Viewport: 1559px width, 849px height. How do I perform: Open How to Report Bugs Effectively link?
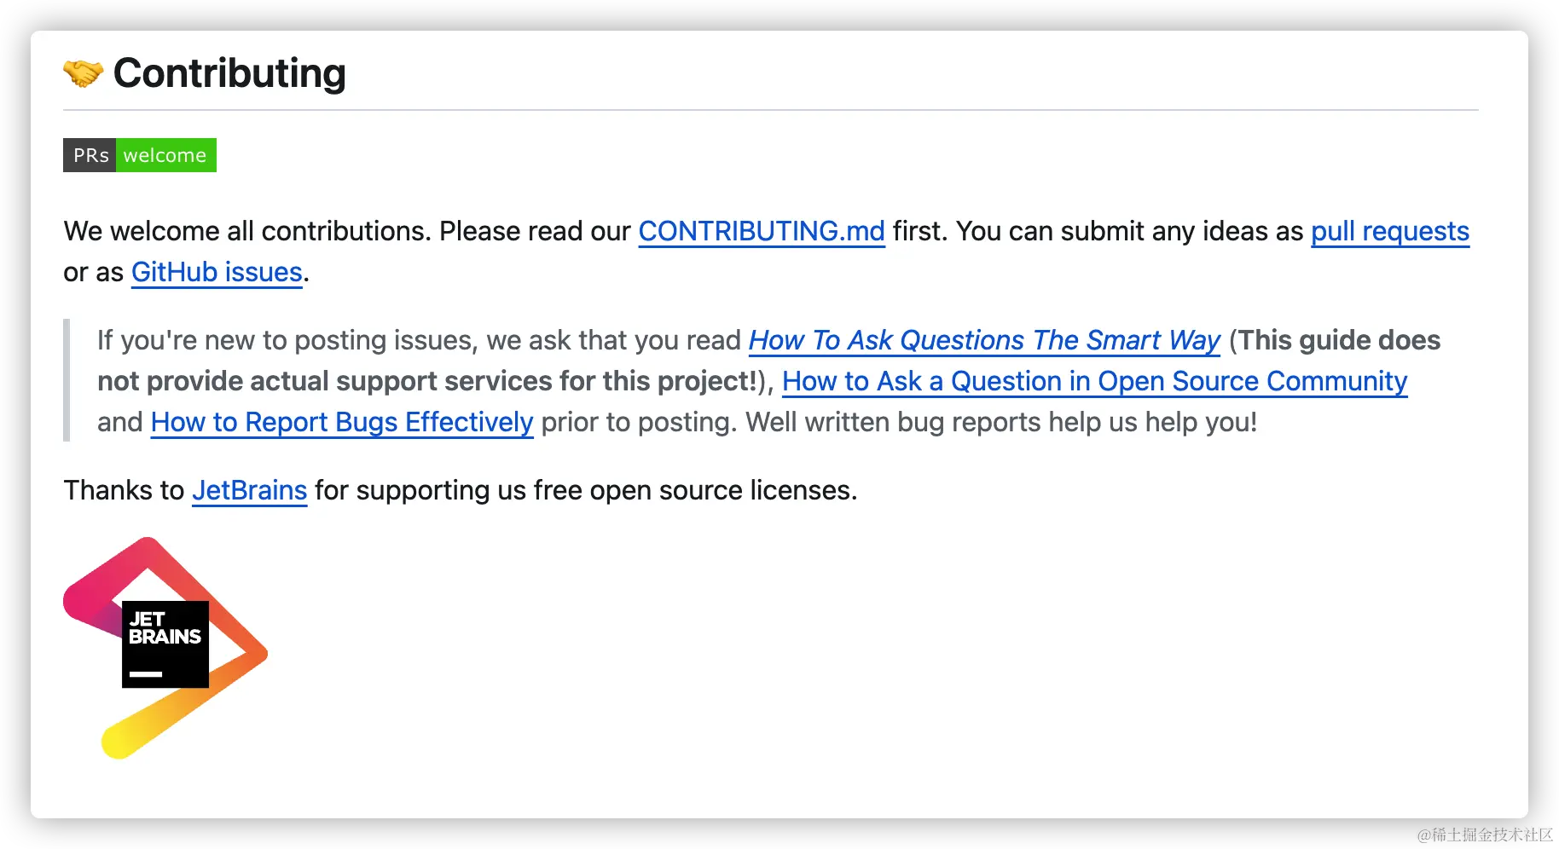tap(342, 422)
